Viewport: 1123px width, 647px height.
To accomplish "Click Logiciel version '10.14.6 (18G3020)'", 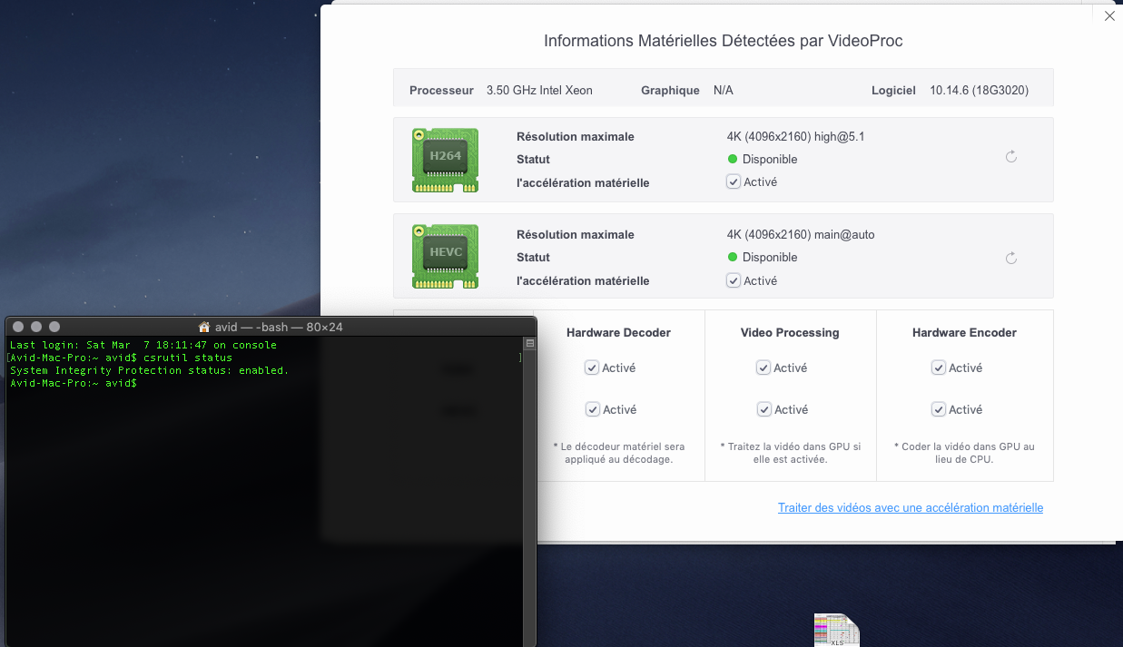I will click(x=980, y=91).
